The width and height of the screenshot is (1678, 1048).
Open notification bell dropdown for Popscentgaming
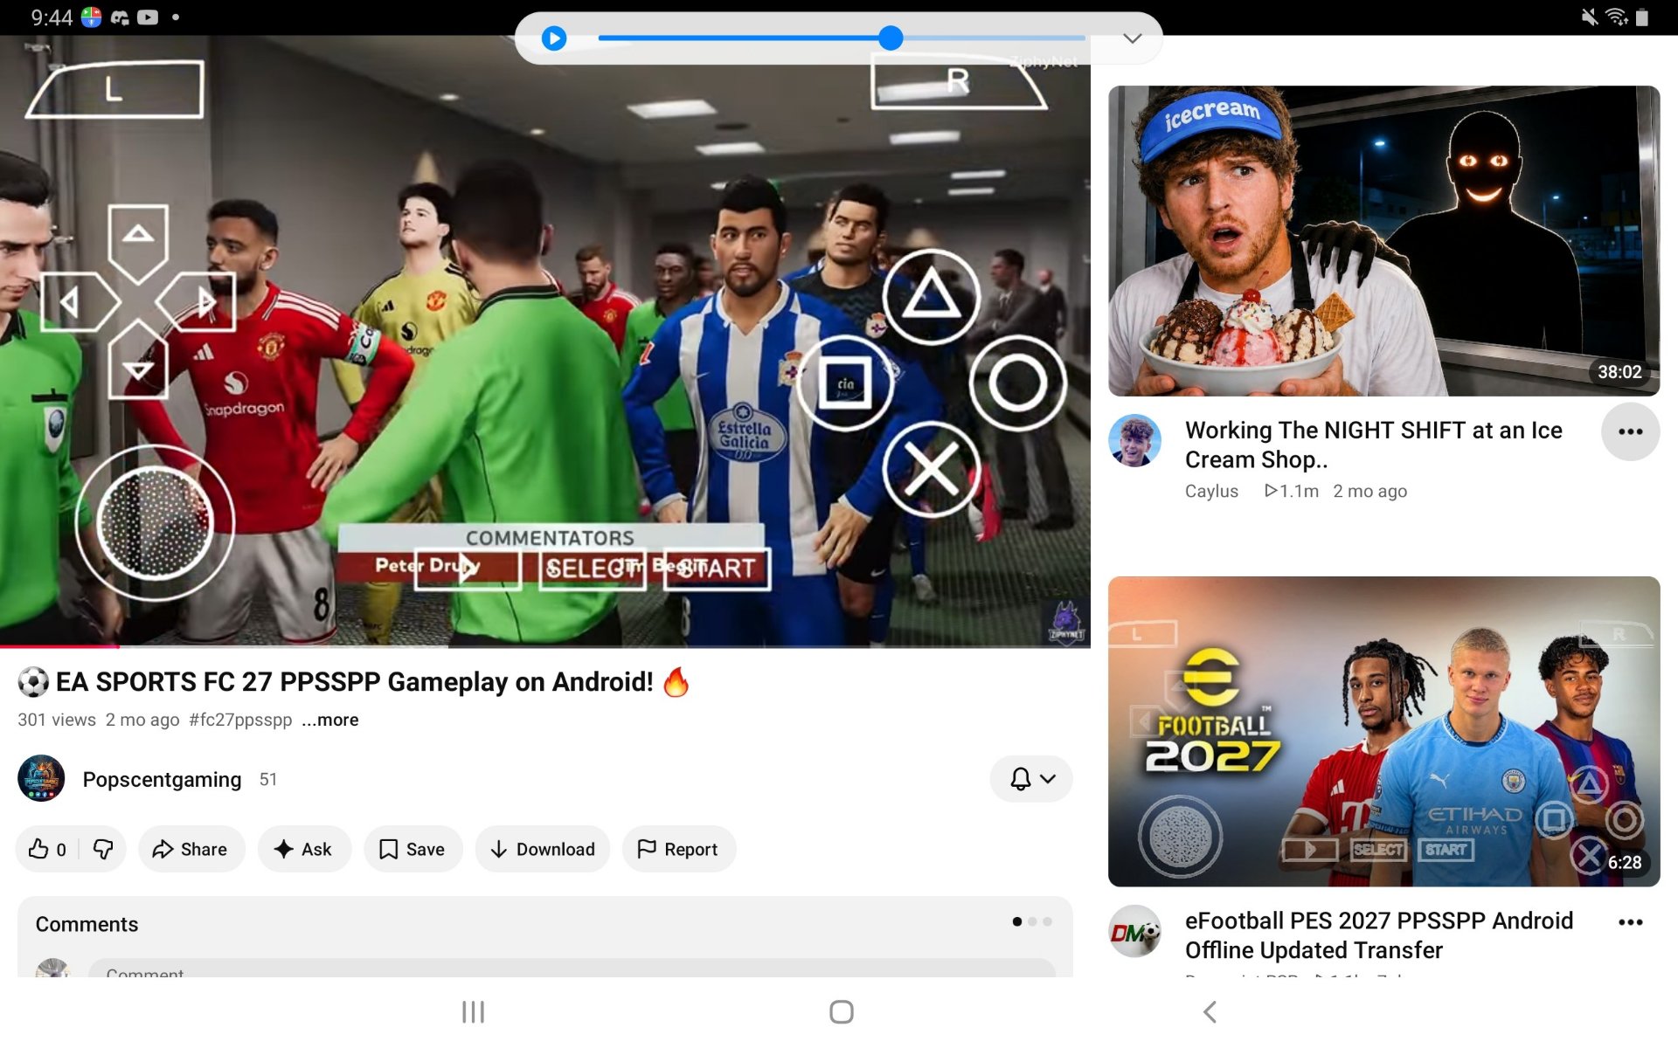pyautogui.click(x=1031, y=778)
